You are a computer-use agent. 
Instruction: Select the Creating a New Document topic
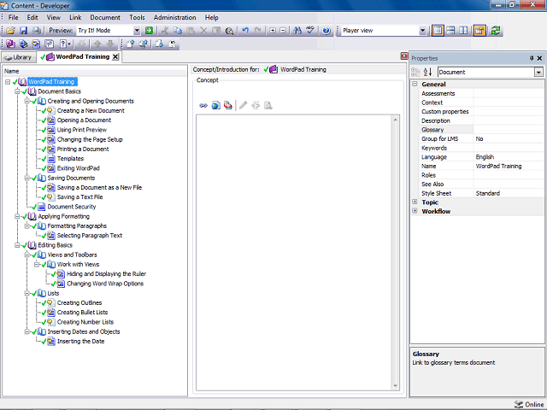pos(91,110)
